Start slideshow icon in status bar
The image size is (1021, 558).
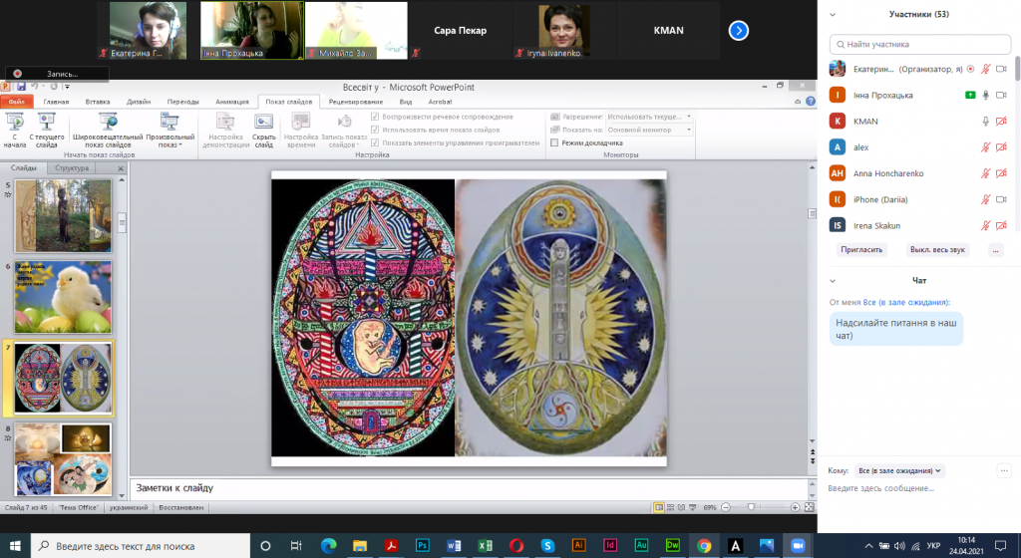[x=692, y=507]
